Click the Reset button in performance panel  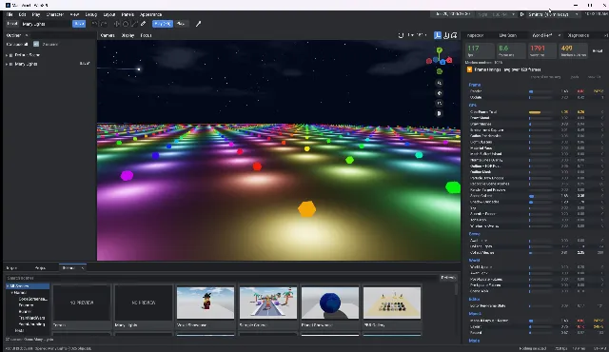point(598,50)
